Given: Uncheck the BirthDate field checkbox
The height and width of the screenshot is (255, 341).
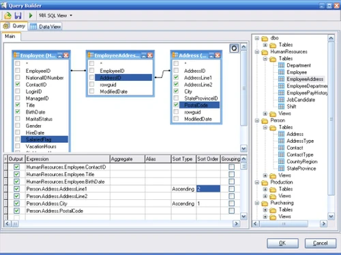Looking at the screenshot, I should tap(18, 112).
